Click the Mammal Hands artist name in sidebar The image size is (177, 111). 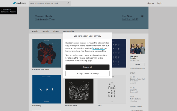click(134, 57)
